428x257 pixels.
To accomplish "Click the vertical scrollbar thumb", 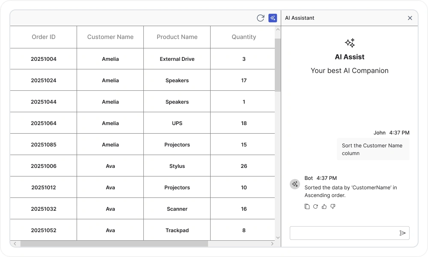I will click(278, 65).
